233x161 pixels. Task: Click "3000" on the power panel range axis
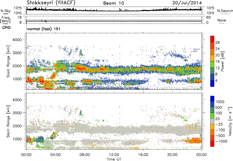pos(17,53)
